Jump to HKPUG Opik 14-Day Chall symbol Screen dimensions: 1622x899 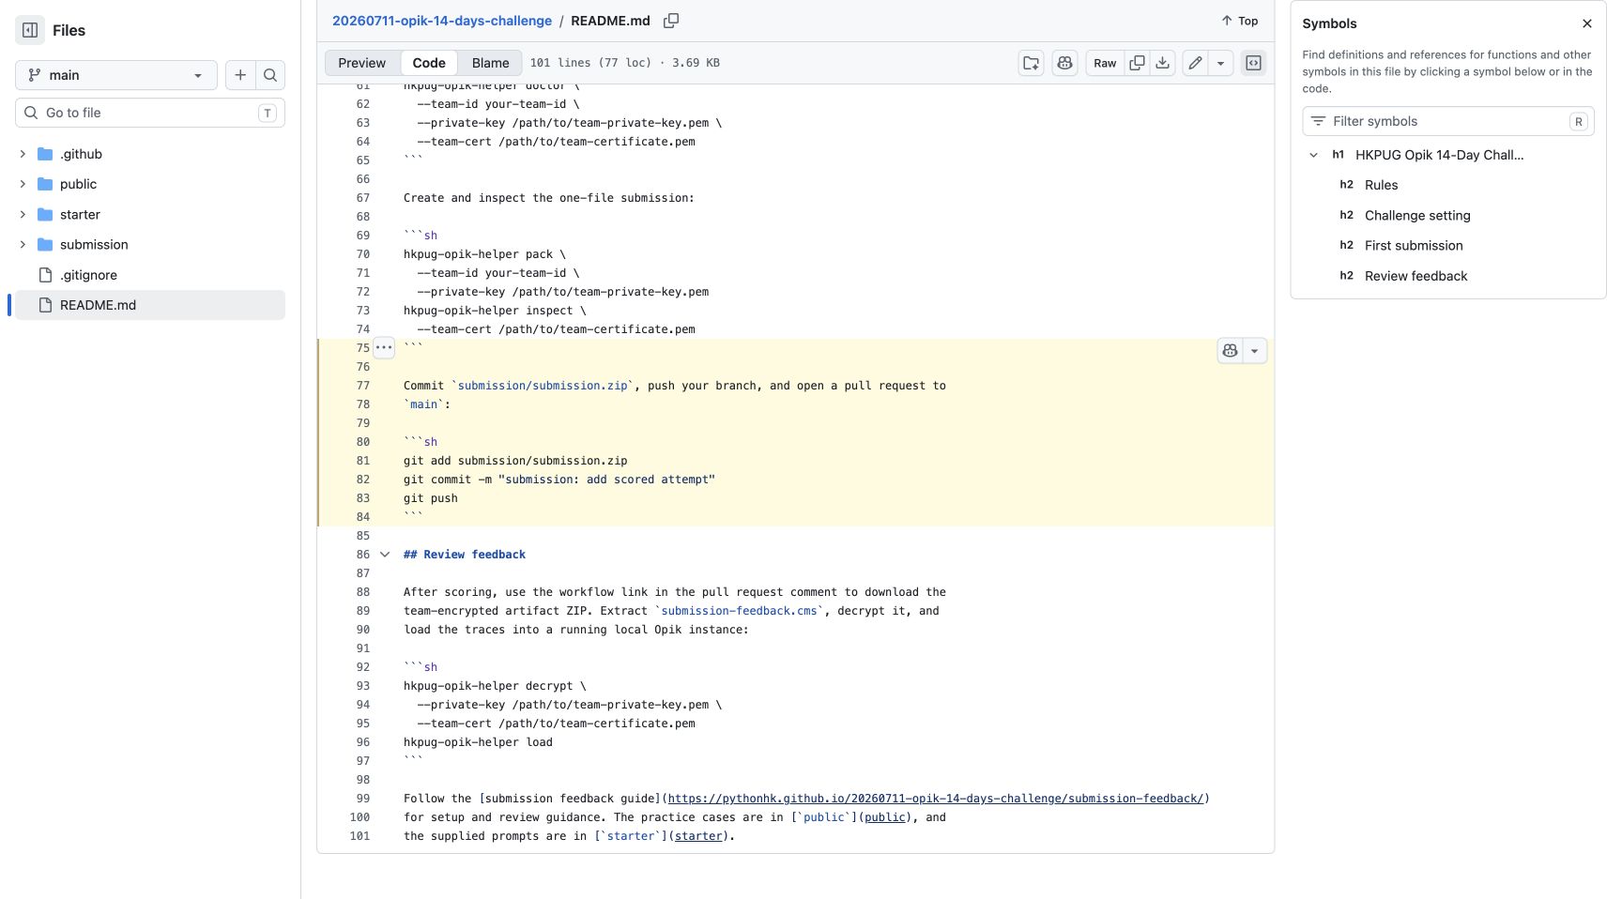pos(1439,155)
